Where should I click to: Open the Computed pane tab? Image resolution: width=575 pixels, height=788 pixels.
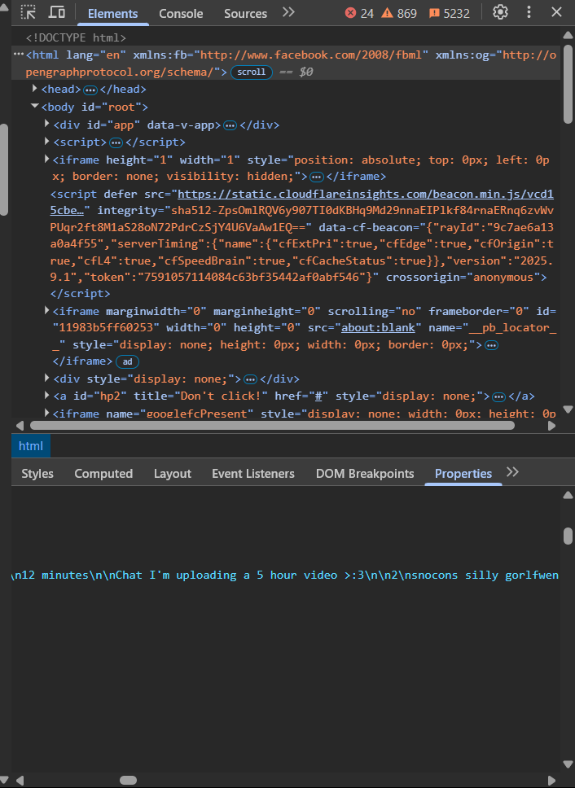tap(103, 474)
